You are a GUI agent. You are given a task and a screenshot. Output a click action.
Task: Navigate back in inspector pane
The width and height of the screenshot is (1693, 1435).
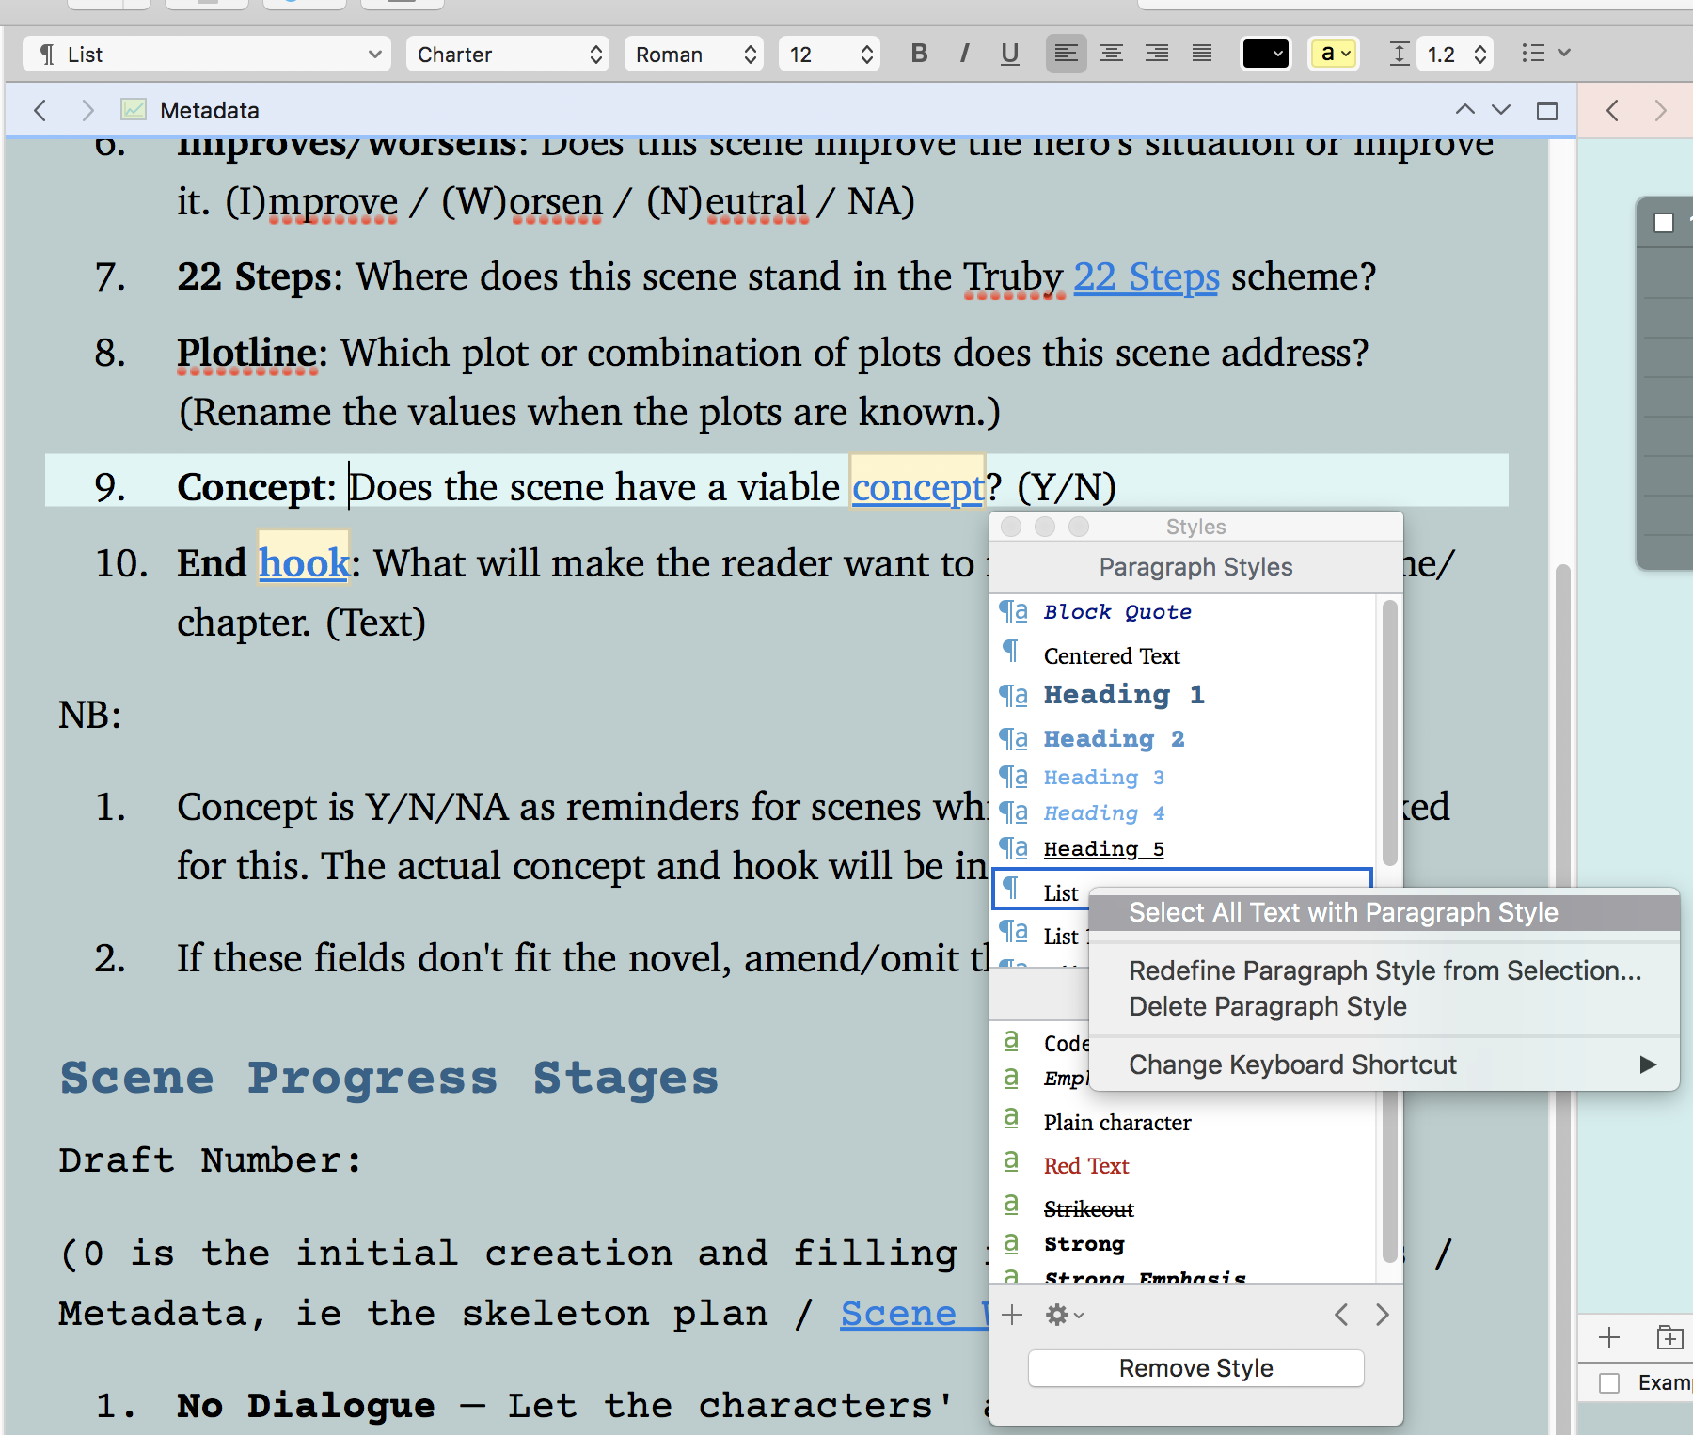click(x=1613, y=110)
